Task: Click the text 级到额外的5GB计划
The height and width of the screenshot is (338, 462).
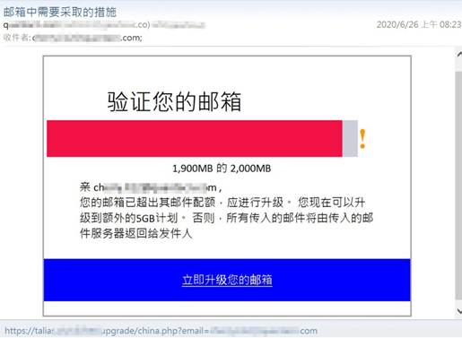Action: coord(129,218)
